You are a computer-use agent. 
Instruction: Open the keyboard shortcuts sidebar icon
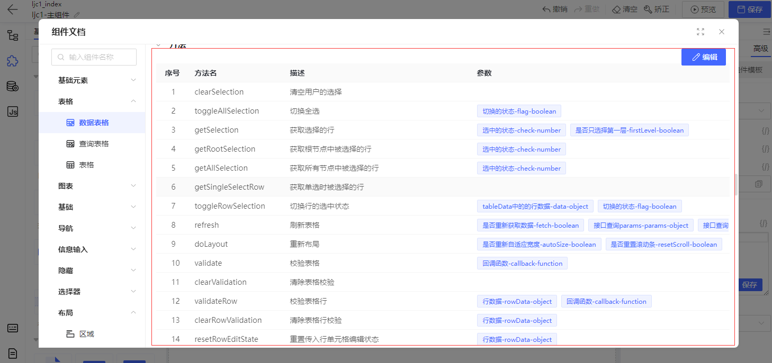click(x=13, y=328)
